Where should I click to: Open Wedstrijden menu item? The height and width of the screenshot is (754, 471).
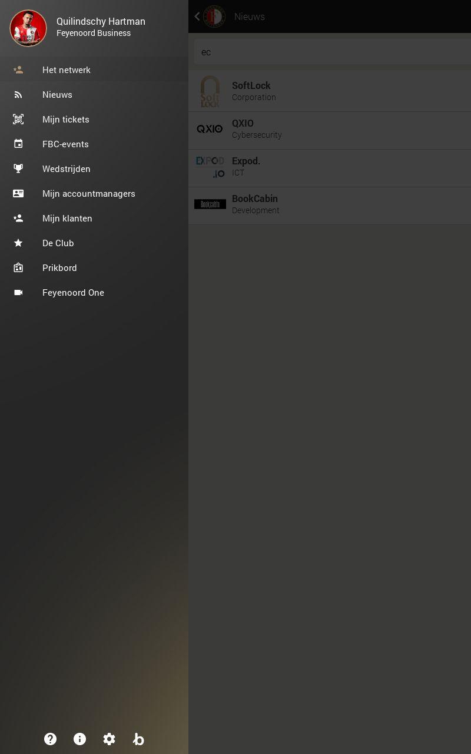tap(94, 169)
